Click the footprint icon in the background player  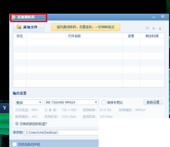[x=4, y=108]
